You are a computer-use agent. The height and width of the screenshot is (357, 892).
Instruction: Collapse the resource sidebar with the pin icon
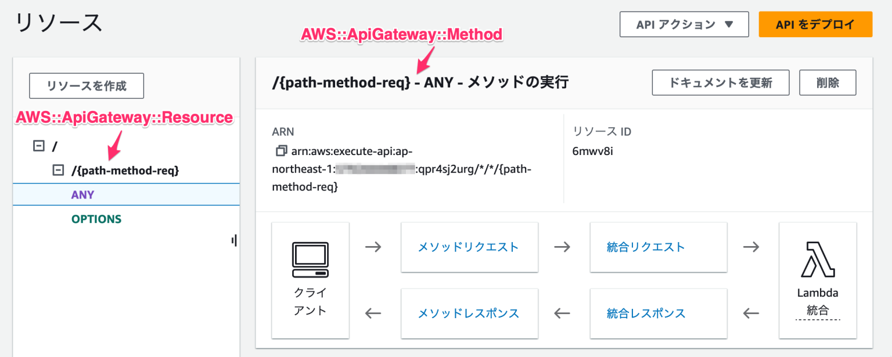click(x=234, y=241)
